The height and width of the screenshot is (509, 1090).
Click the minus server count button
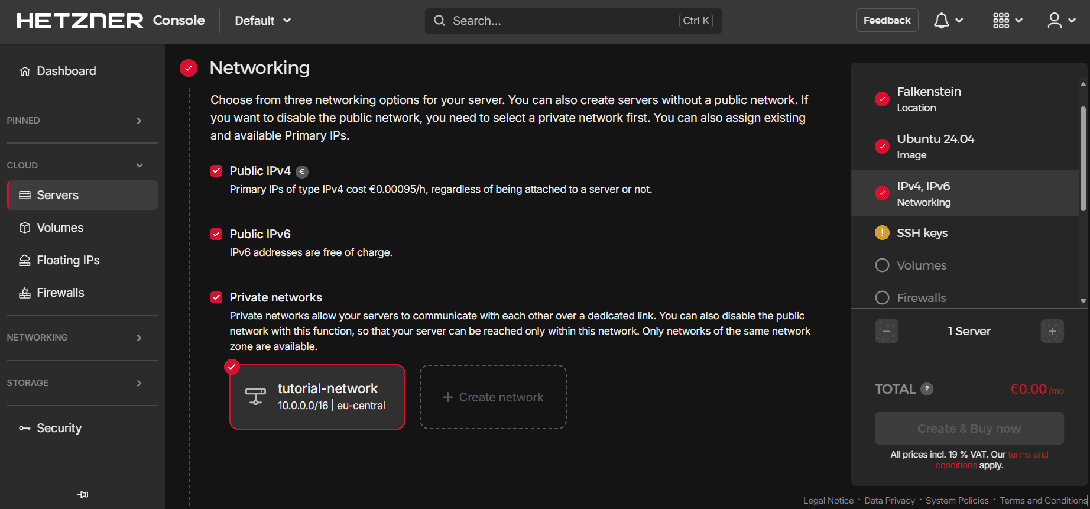pyautogui.click(x=886, y=331)
